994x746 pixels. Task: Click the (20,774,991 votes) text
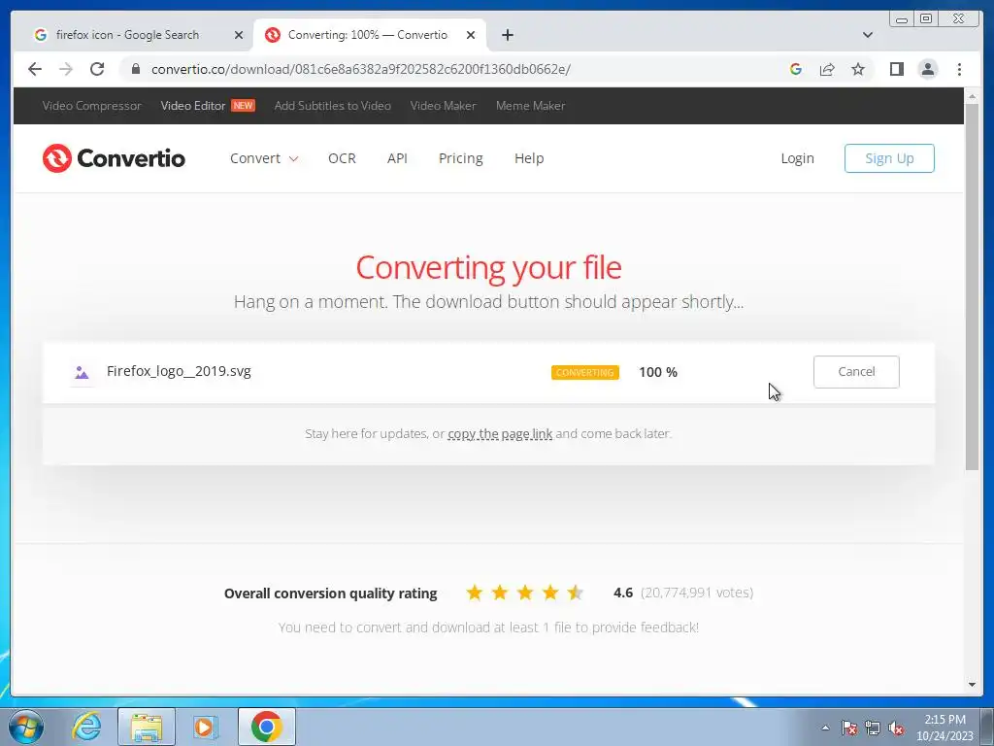[x=697, y=593]
